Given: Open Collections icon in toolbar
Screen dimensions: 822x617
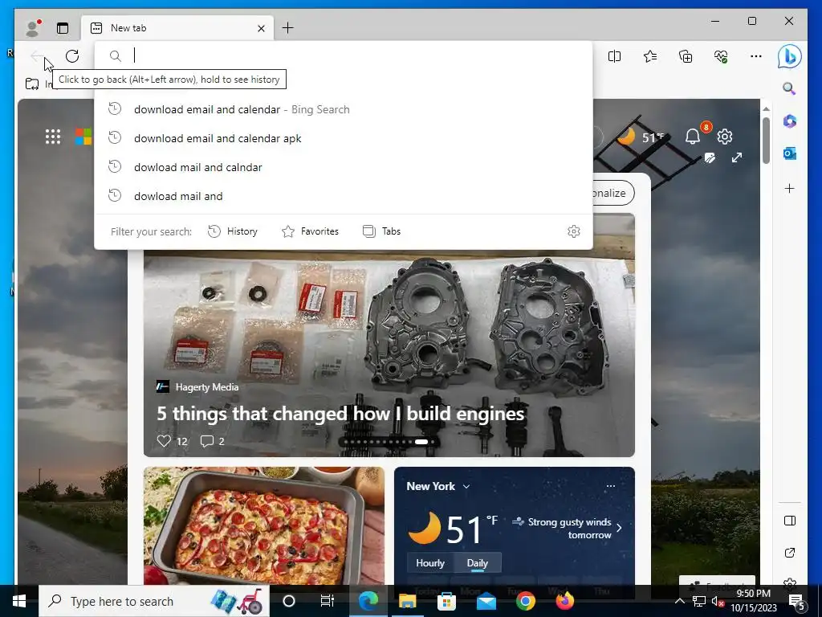Looking at the screenshot, I should (x=686, y=56).
